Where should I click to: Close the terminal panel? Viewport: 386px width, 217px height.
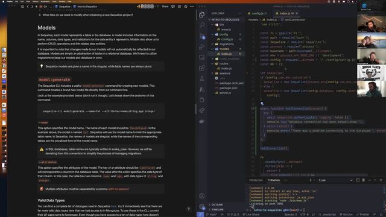(x=381, y=180)
